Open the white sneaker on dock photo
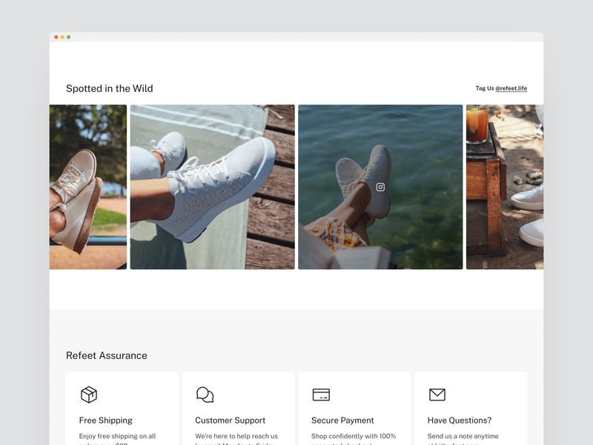This screenshot has width=593, height=445. coord(213,187)
